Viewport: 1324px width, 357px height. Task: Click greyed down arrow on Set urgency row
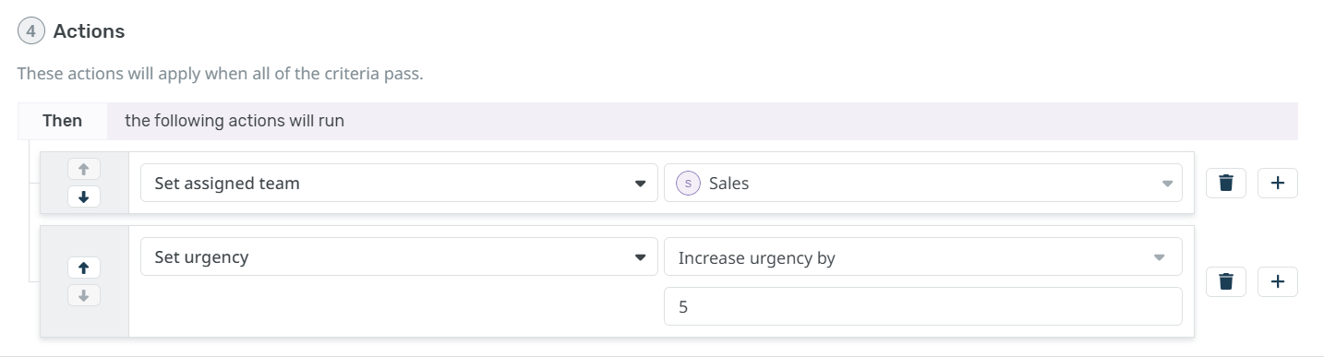[x=84, y=295]
